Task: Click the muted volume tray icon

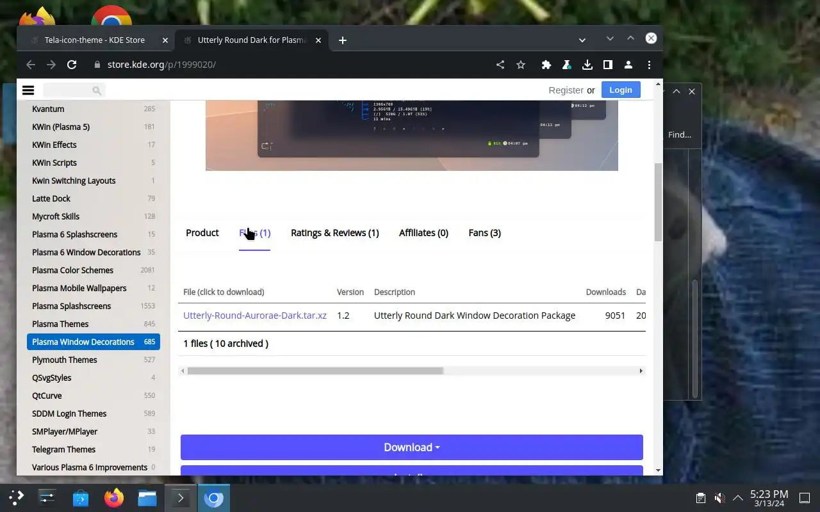Action: click(x=719, y=498)
